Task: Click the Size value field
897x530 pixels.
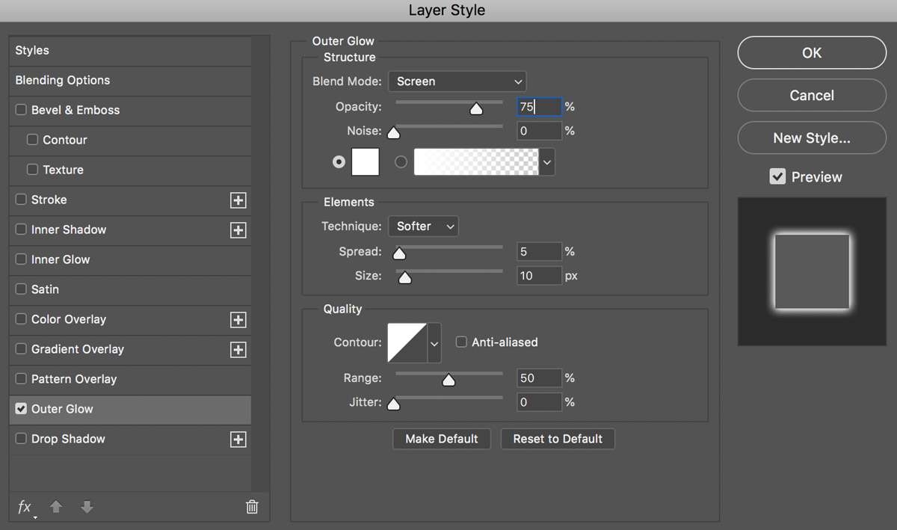Action: click(539, 276)
